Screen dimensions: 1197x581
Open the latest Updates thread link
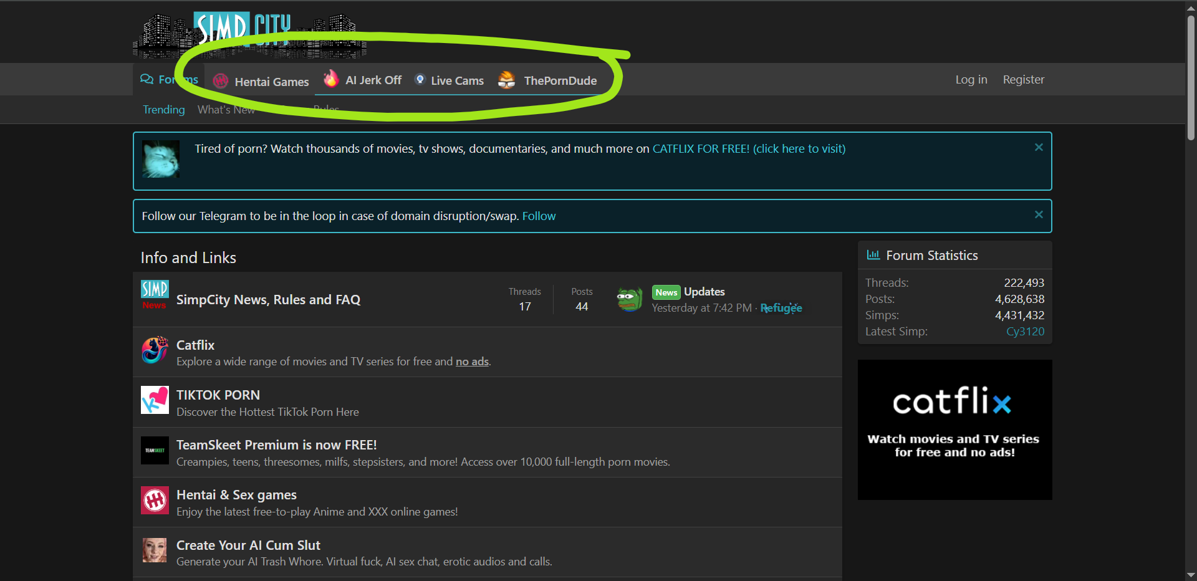pos(704,291)
